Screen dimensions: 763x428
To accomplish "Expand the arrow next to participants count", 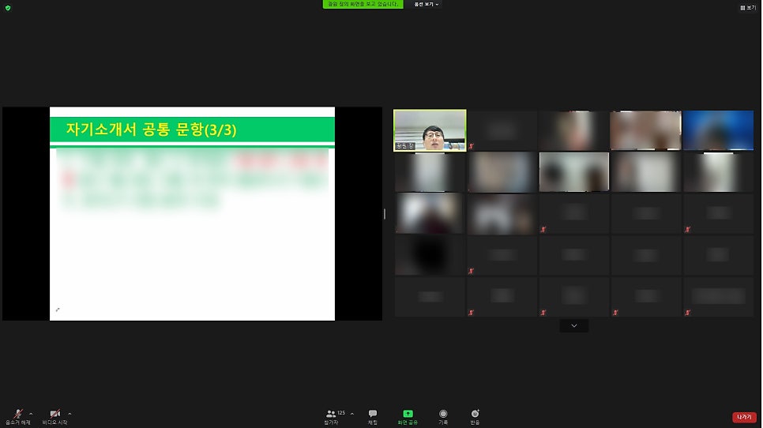I will tap(351, 414).
